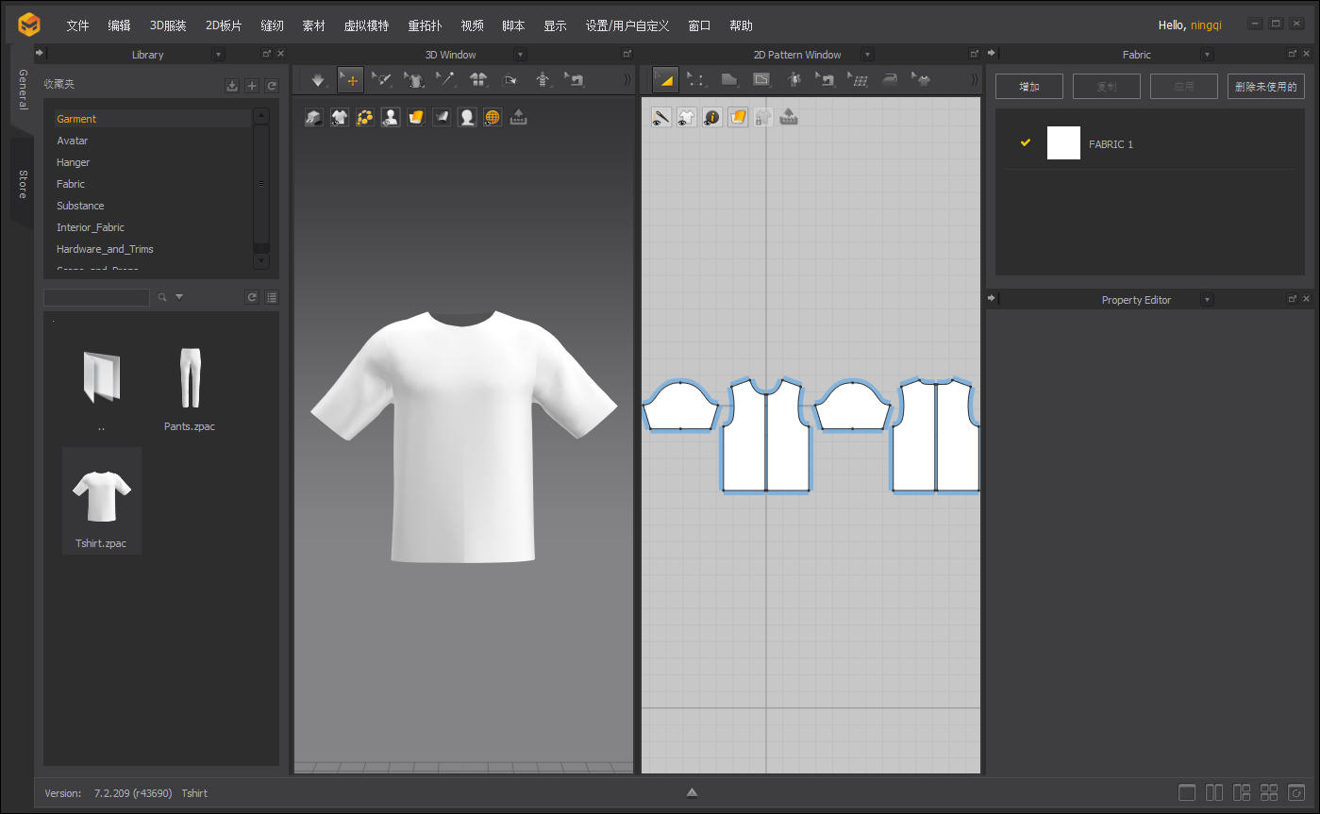Viewport: 1320px width, 814px height.
Task: Click the 增加 button in Fabric panel
Action: tap(1028, 87)
